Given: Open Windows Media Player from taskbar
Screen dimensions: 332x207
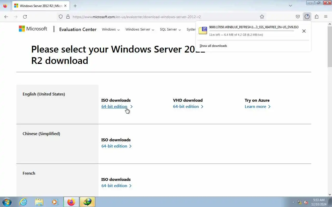Looking at the screenshot, I should 55,202.
